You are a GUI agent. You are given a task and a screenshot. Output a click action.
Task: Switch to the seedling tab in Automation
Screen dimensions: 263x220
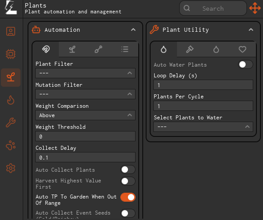pos(72,50)
